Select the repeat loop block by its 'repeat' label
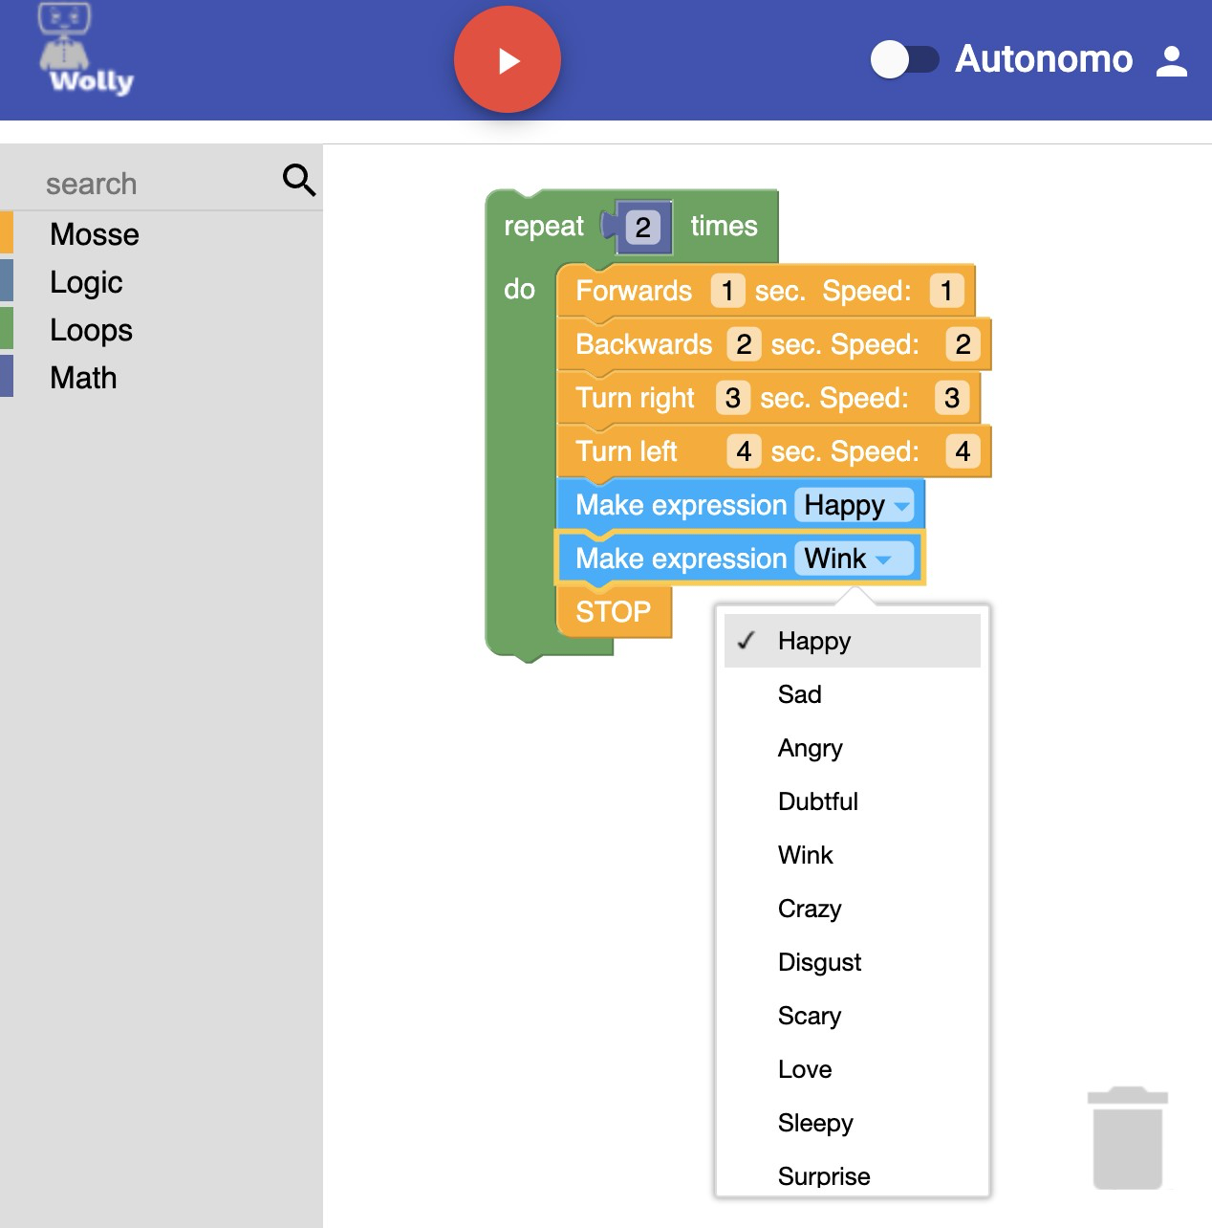Image resolution: width=1212 pixels, height=1228 pixels. (544, 227)
